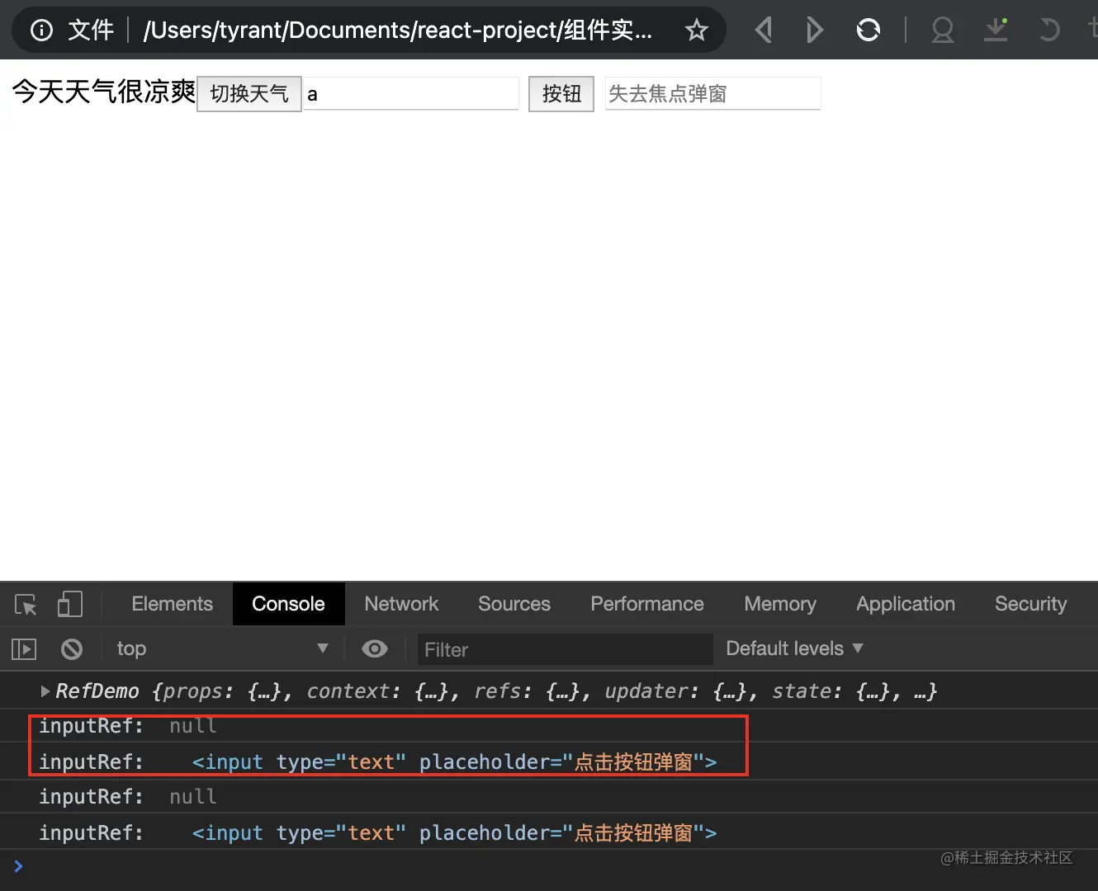Go to the Memory tab
This screenshot has height=891, width=1098.
pos(780,604)
